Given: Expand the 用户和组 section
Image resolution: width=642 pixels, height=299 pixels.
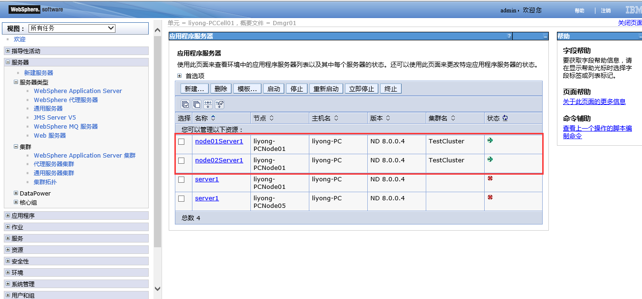Looking at the screenshot, I should 8,295.
